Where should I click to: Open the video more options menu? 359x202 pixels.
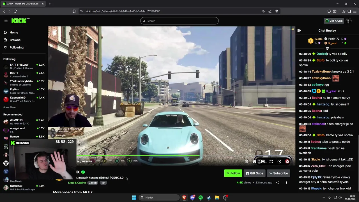click(x=286, y=183)
